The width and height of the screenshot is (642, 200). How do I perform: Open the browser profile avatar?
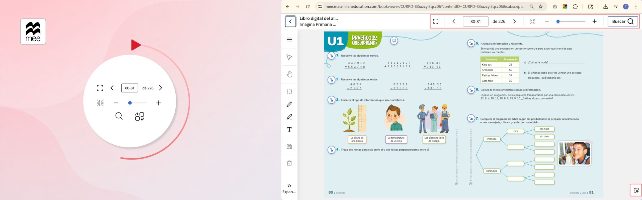pos(626,6)
